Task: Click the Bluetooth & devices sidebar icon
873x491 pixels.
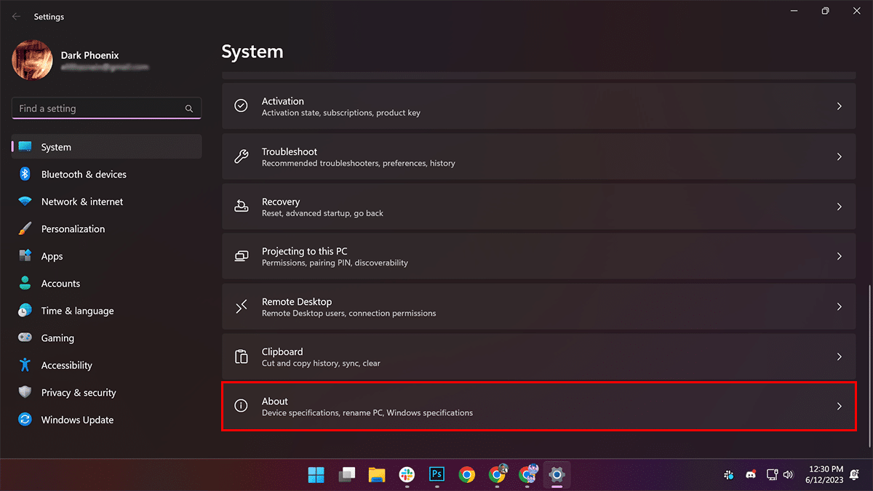Action: (25, 175)
